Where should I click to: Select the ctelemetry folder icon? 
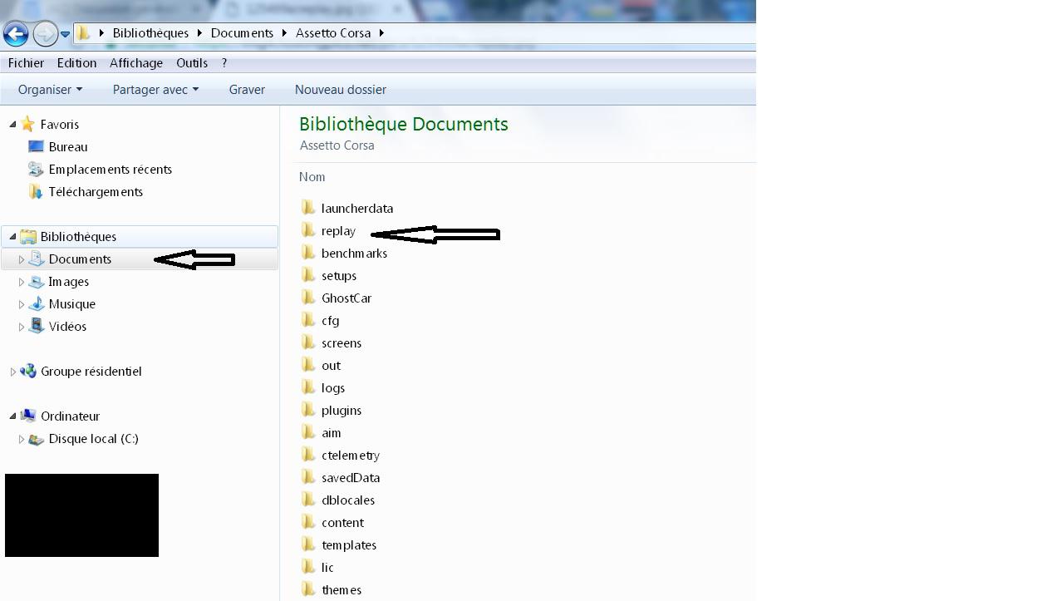pyautogui.click(x=308, y=455)
